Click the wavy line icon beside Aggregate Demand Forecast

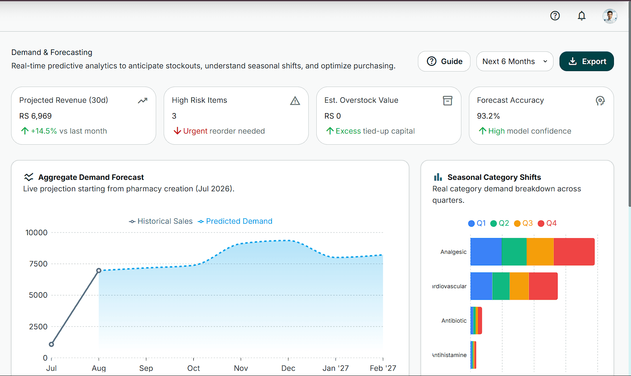click(x=29, y=177)
